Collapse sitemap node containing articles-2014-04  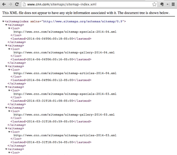[6, 66]
